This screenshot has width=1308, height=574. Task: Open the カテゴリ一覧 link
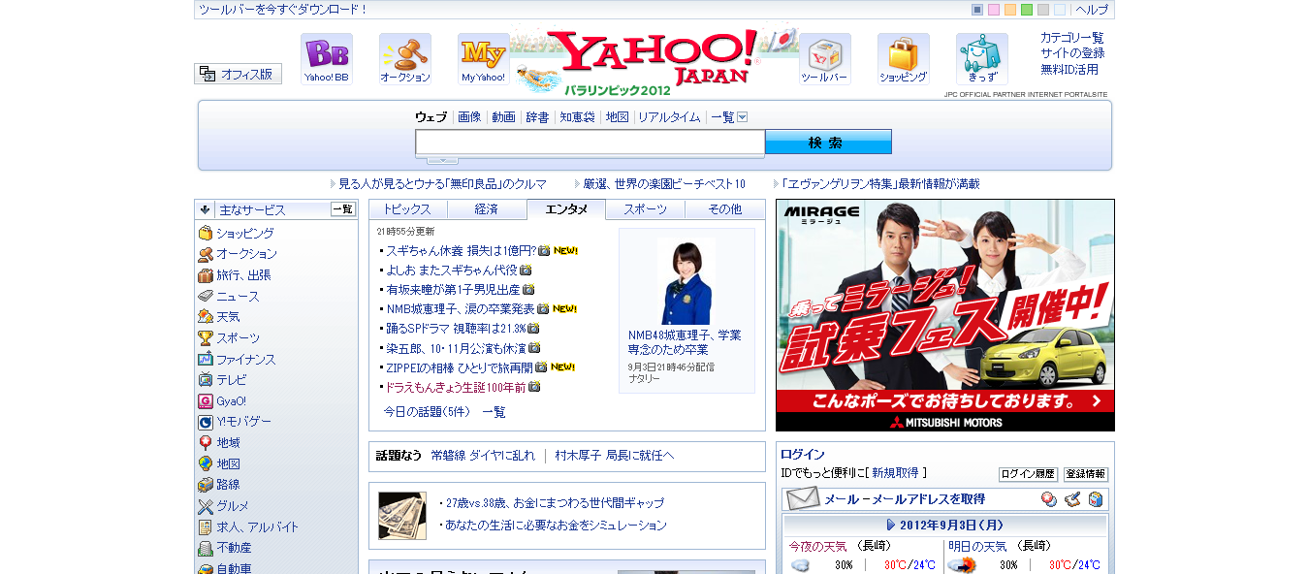pyautogui.click(x=1072, y=37)
